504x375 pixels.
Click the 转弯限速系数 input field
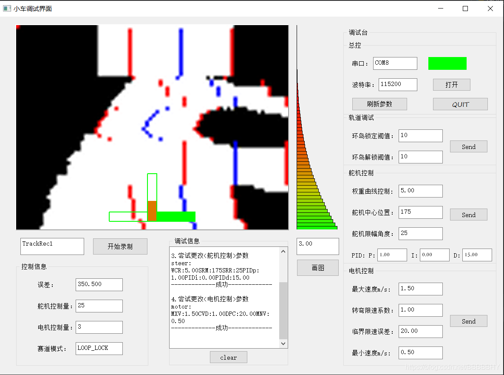(x=420, y=310)
